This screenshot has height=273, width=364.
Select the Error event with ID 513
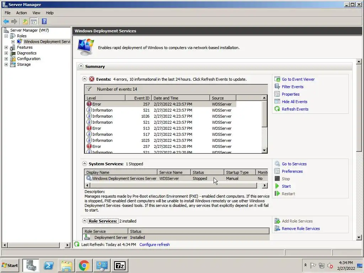(x=161, y=128)
